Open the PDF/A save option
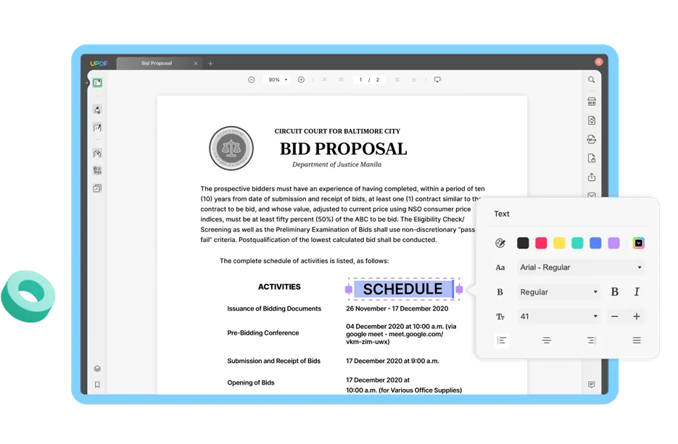Viewport: 678px width, 444px height. pos(592,139)
